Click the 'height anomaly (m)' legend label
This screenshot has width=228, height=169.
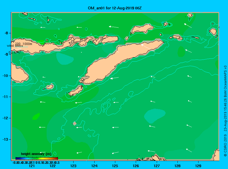[36, 154]
